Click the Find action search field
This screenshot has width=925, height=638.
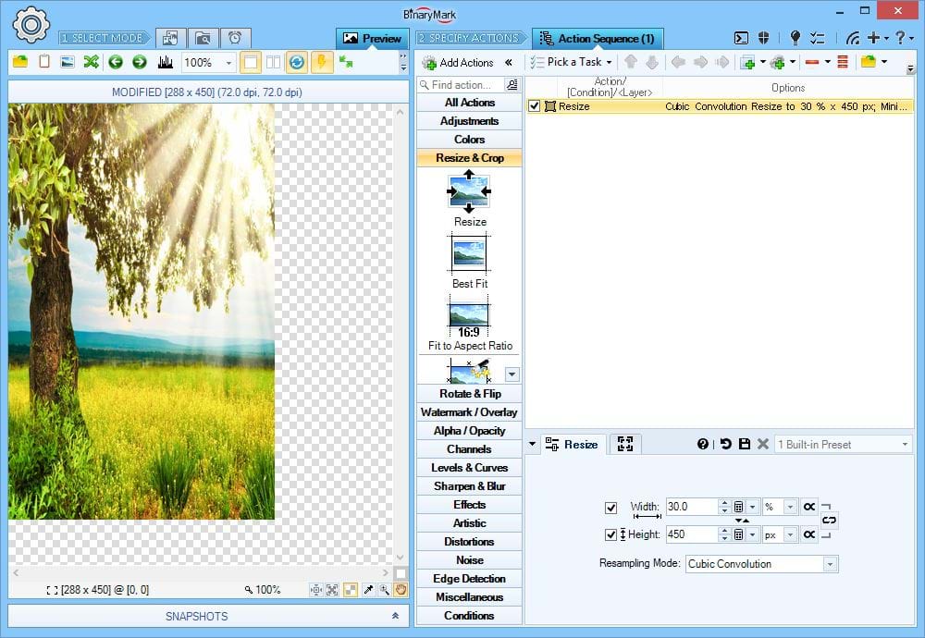[x=462, y=85]
